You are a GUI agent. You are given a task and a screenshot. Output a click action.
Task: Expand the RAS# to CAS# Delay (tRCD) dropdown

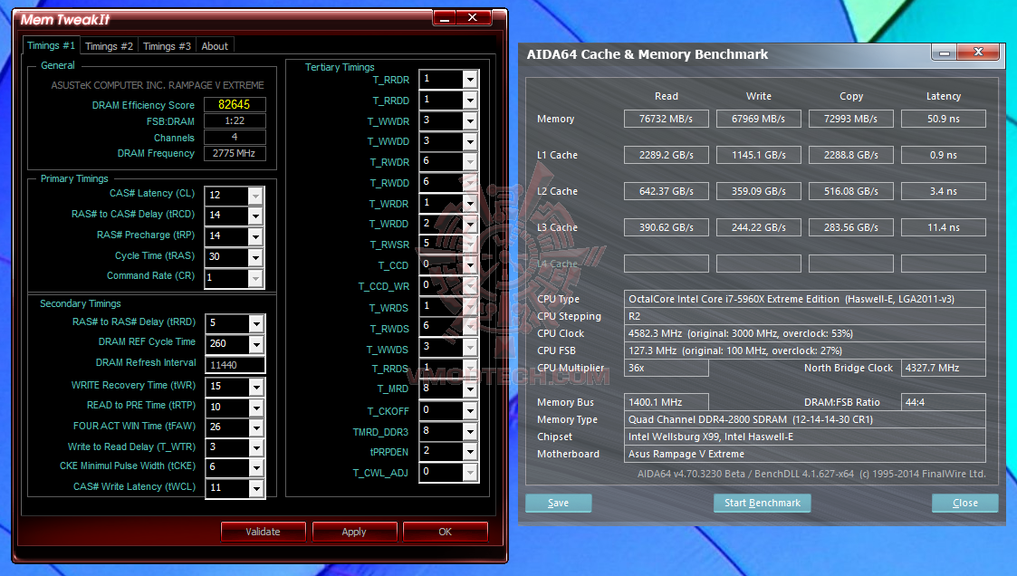coord(255,216)
